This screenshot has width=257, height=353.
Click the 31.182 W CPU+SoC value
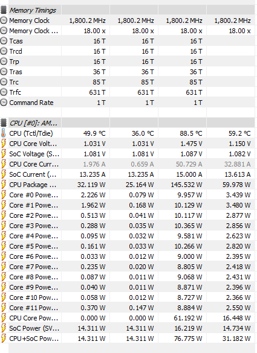(236, 339)
